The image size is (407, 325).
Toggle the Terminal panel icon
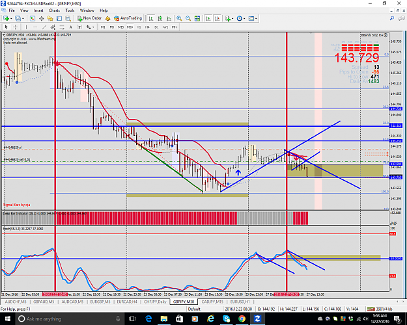click(59, 18)
